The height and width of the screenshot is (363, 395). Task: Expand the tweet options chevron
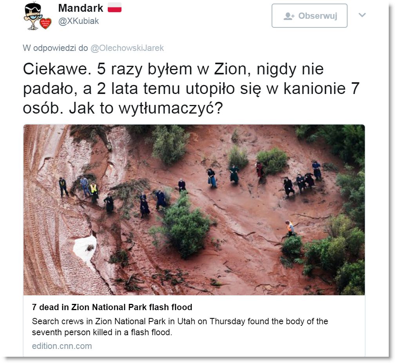point(362,15)
